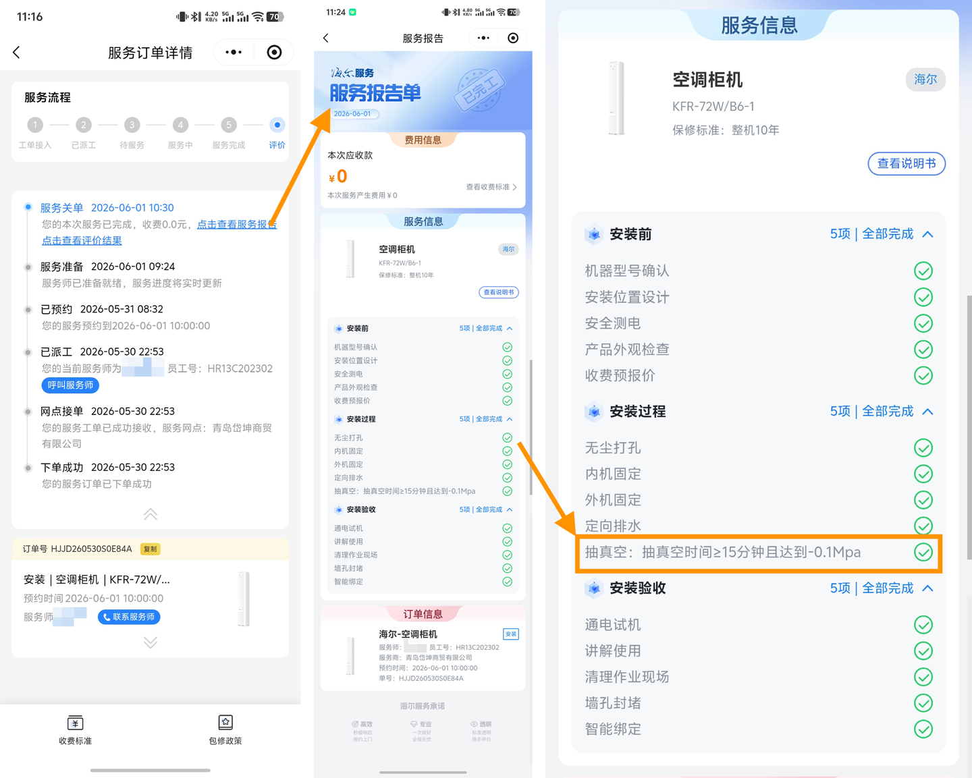This screenshot has height=778, width=972.
Task: Select step 5 服务完成 in 服务流程
Action: click(229, 125)
